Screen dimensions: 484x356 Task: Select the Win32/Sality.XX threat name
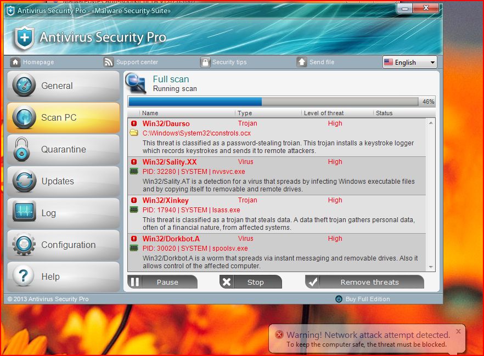[x=170, y=162]
